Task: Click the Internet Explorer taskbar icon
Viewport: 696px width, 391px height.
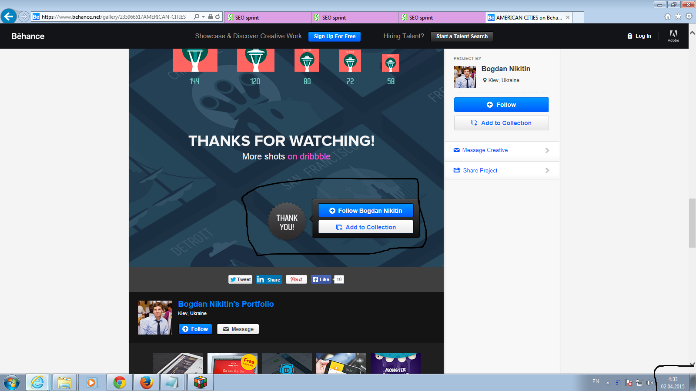Action: [37, 382]
